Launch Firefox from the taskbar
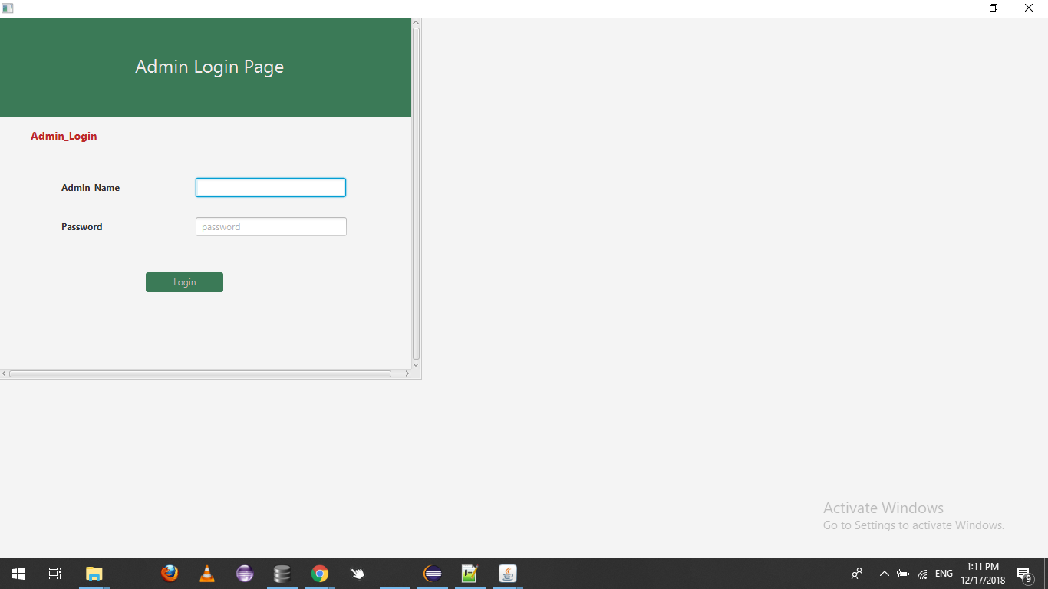Image resolution: width=1048 pixels, height=589 pixels. 170,573
